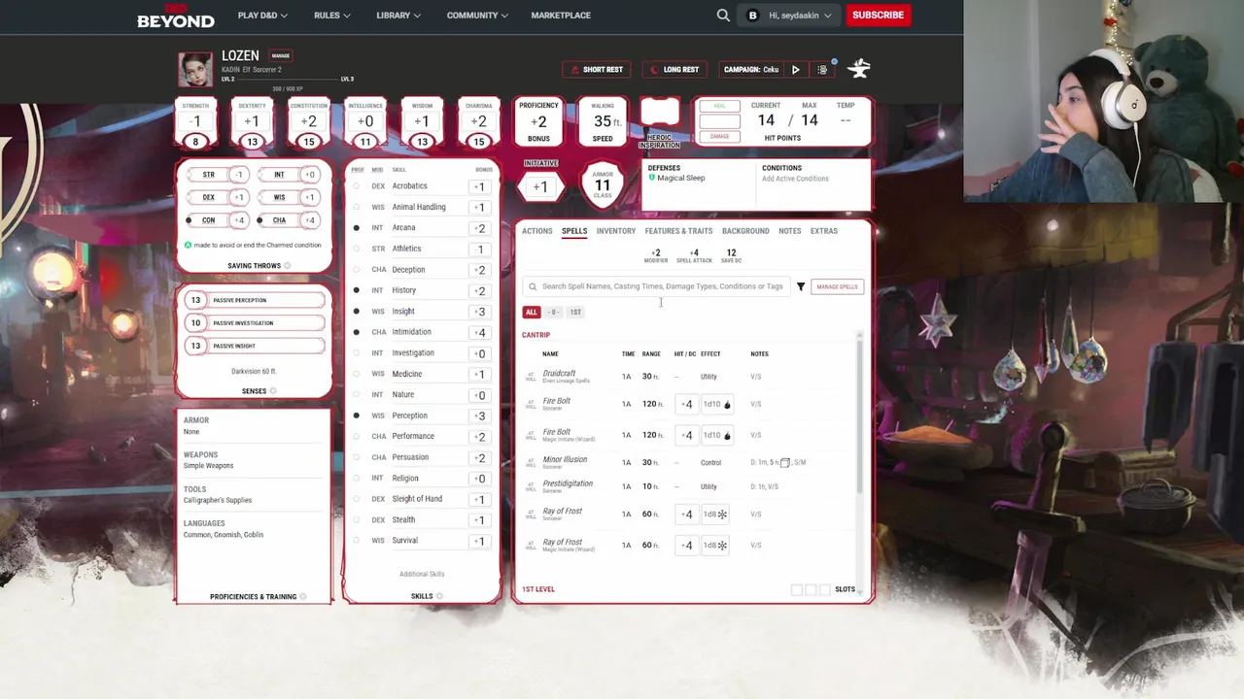Image resolution: width=1244 pixels, height=699 pixels.
Task: Select the cantrip -0- level filter
Action: coord(553,313)
